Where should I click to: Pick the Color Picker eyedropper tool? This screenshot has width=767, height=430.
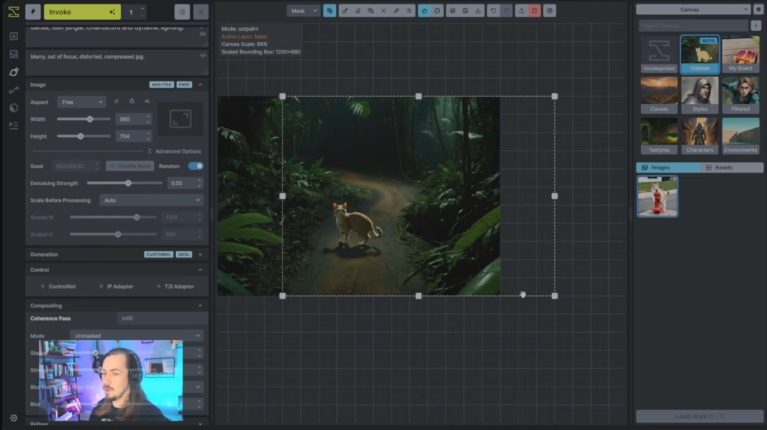tap(397, 11)
